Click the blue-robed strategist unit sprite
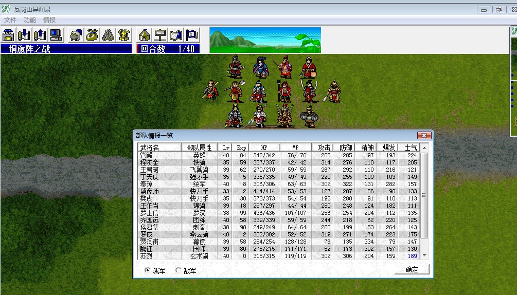The width and height of the screenshot is (517, 295). pos(260,67)
